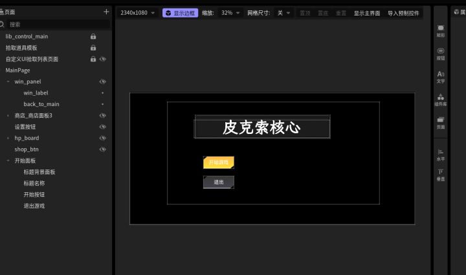466x275 pixels.
Task: Click 显示主界面 in the toolbar
Action: coord(367,13)
